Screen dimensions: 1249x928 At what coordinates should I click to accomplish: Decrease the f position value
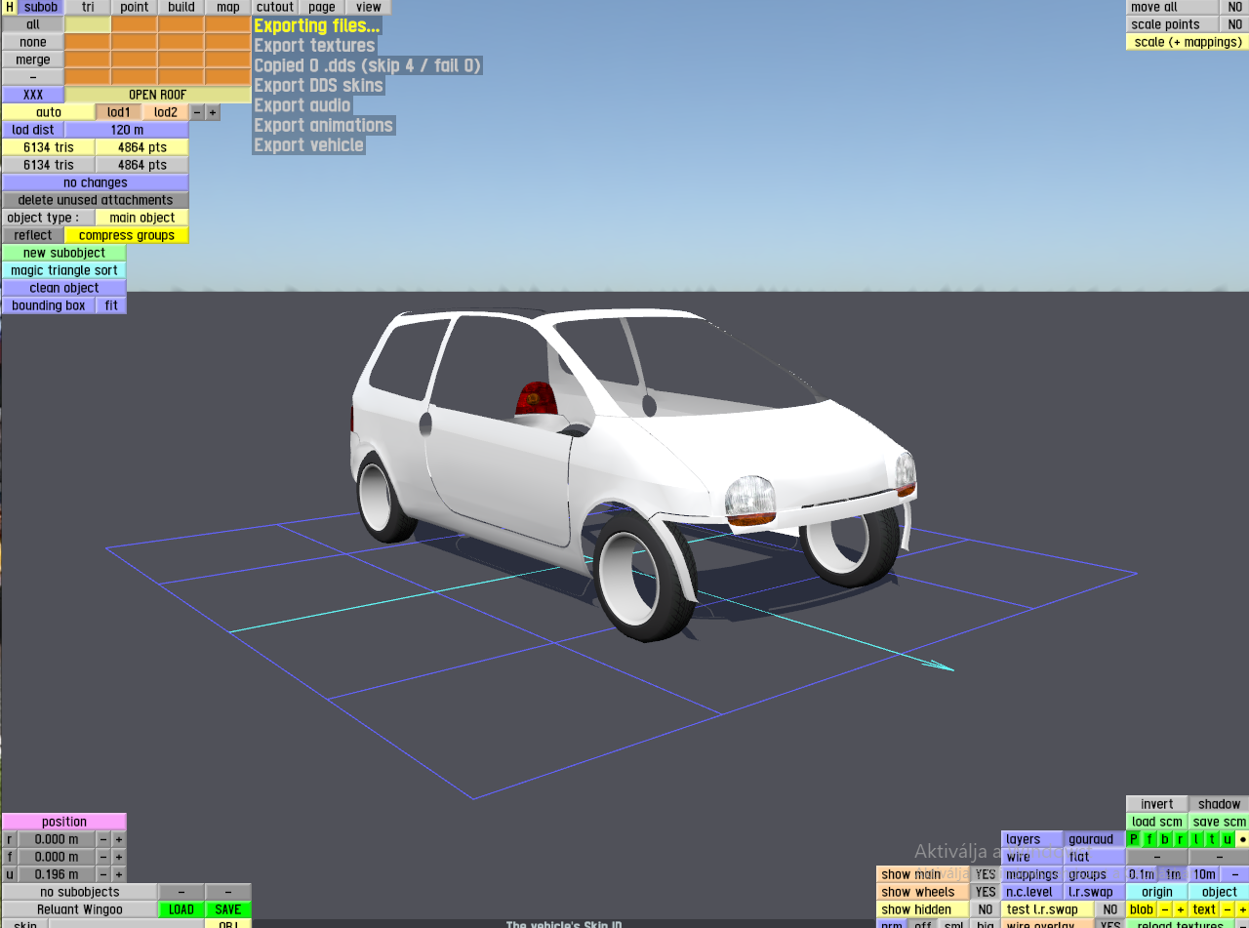pyautogui.click(x=103, y=857)
